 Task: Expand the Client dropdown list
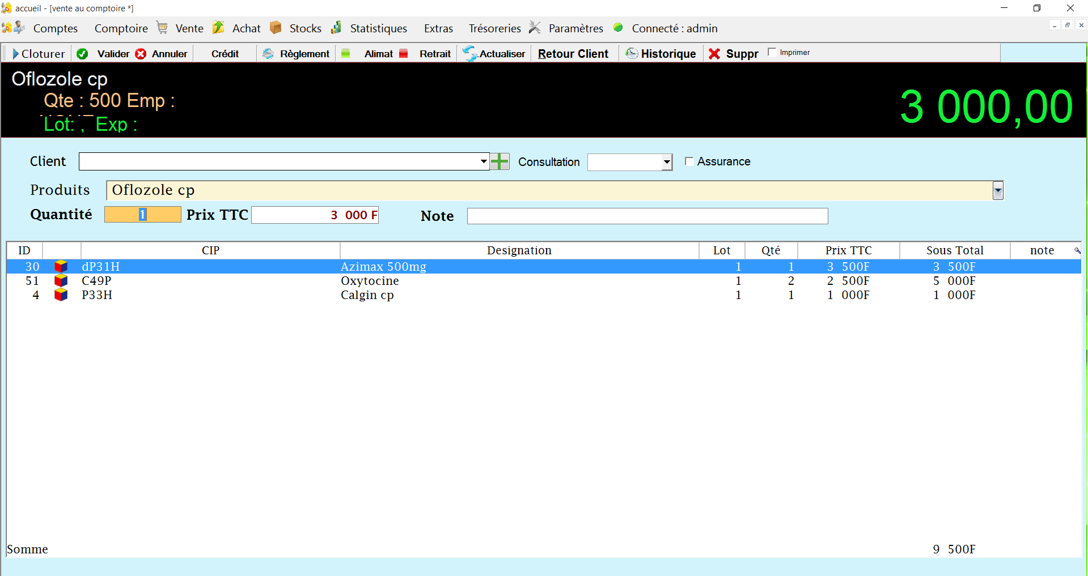484,161
